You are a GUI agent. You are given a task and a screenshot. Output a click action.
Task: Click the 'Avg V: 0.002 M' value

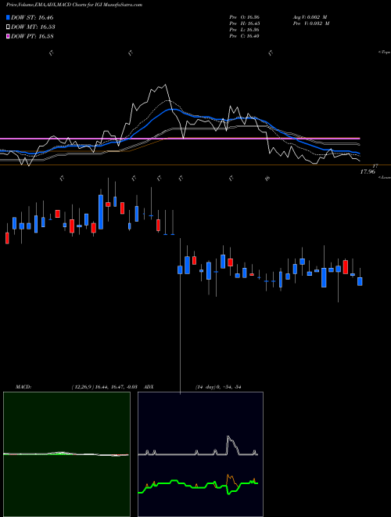310,17
